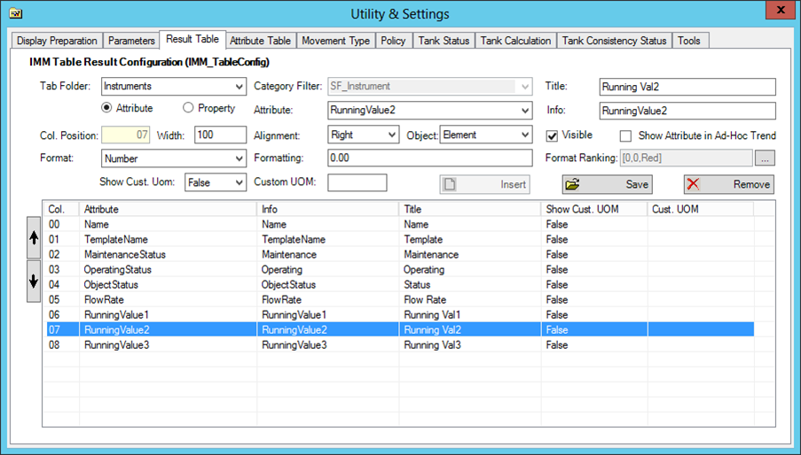Viewport: 801px width, 455px height.
Task: Switch to Display Preparation tab
Action: click(x=57, y=41)
